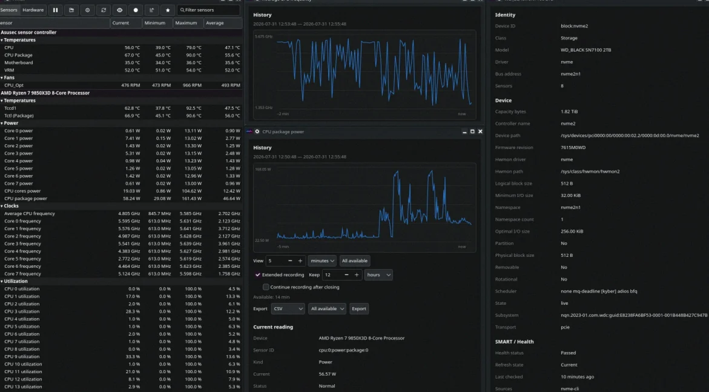Decrease Keep value with the minus button

[346, 274]
